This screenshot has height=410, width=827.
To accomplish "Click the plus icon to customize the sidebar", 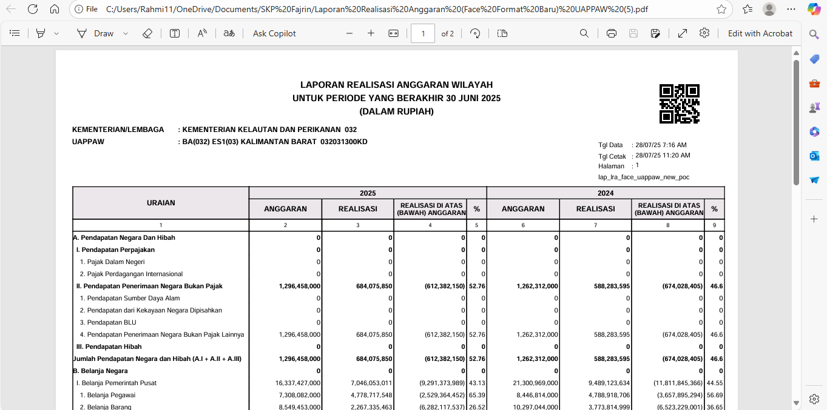I will pyautogui.click(x=814, y=219).
